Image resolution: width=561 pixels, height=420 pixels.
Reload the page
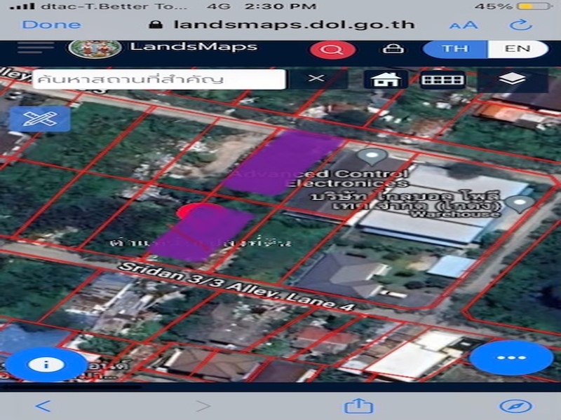point(520,24)
